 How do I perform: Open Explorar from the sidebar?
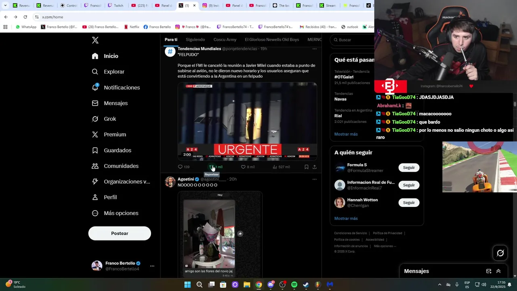108,72
